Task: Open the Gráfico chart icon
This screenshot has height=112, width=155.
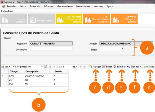Action: [145, 67]
